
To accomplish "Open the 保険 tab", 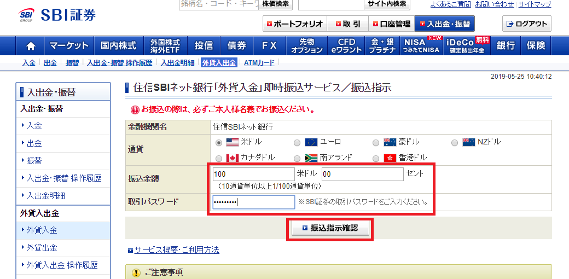I will [536, 46].
